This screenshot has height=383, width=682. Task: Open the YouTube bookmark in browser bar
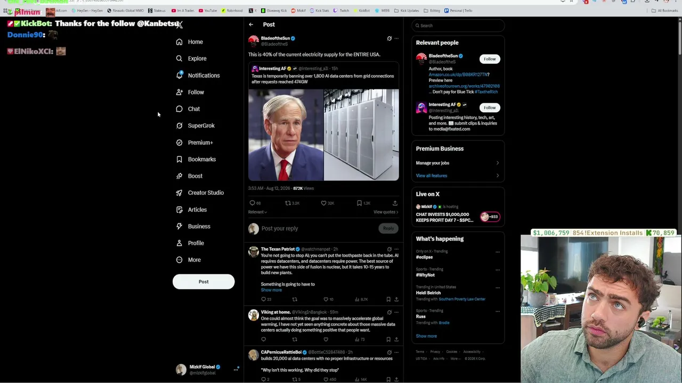point(208,11)
